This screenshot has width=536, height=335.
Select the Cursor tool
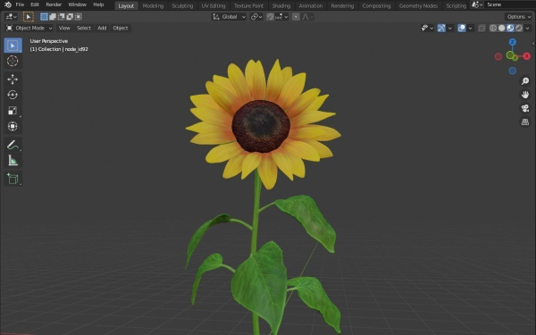13,61
